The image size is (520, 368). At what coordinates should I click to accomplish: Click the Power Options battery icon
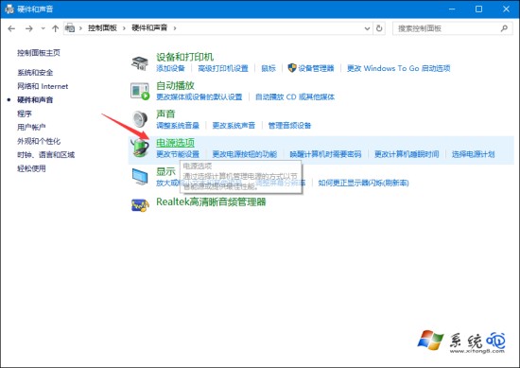point(140,148)
